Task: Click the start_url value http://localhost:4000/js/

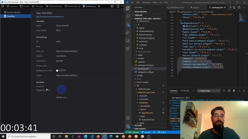Action: pos(67,51)
